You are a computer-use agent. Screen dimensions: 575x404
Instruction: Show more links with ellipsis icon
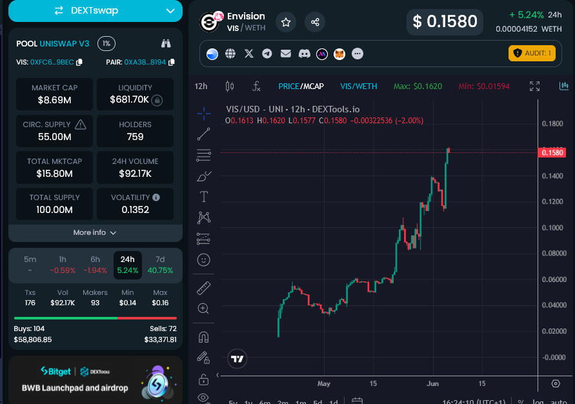(358, 54)
